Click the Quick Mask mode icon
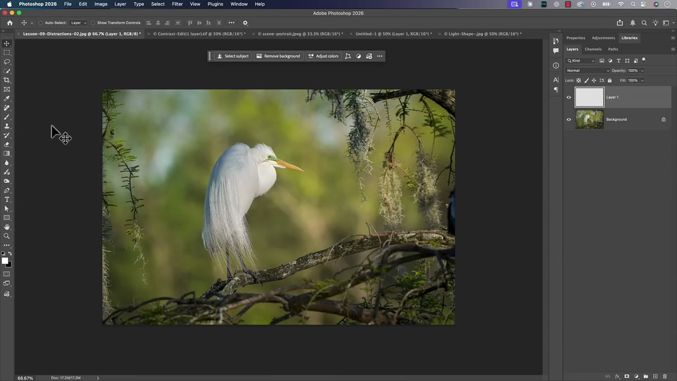Image resolution: width=677 pixels, height=381 pixels. coord(7,274)
